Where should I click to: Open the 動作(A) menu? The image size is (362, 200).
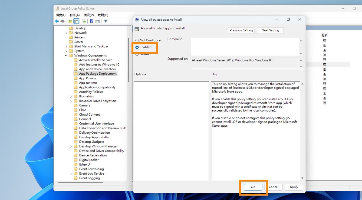pyautogui.click(x=74, y=15)
